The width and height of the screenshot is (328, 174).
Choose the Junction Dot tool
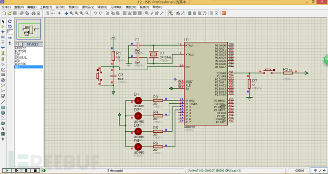(x=3, y=32)
